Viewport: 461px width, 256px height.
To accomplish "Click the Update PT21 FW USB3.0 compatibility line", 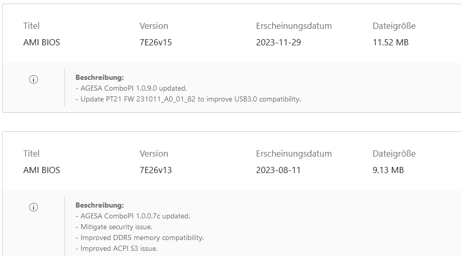I will (x=188, y=99).
